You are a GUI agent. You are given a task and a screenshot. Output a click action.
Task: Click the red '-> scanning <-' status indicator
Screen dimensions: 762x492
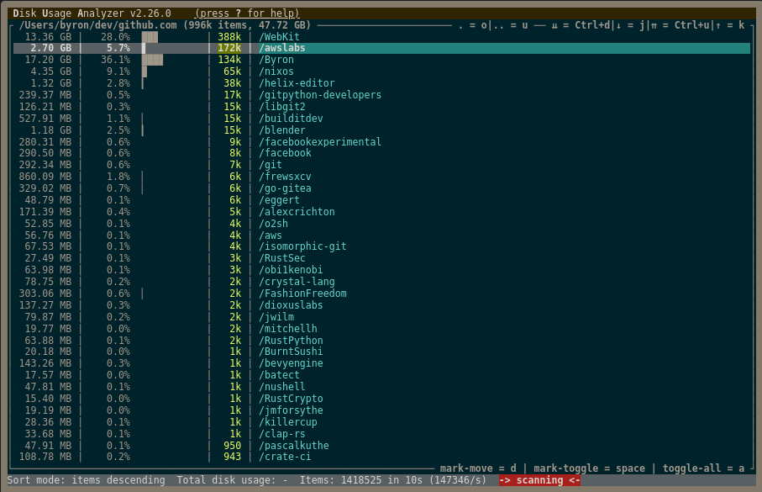pyautogui.click(x=539, y=480)
